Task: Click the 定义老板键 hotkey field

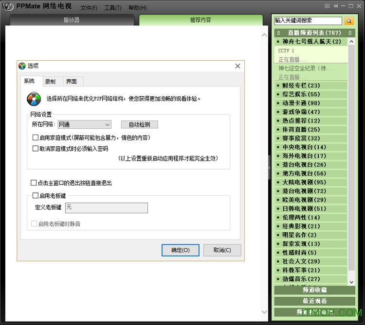Action: pyautogui.click(x=107, y=208)
